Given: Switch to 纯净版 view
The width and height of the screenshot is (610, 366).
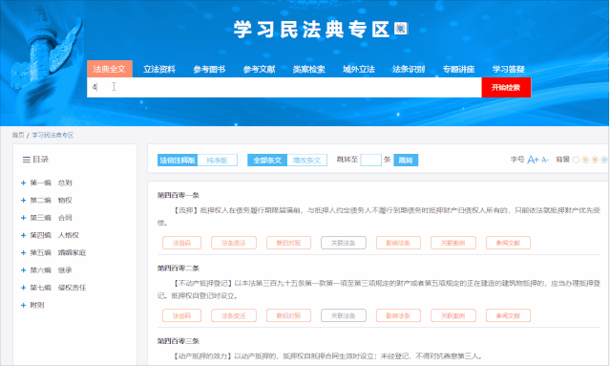Looking at the screenshot, I should coord(217,160).
